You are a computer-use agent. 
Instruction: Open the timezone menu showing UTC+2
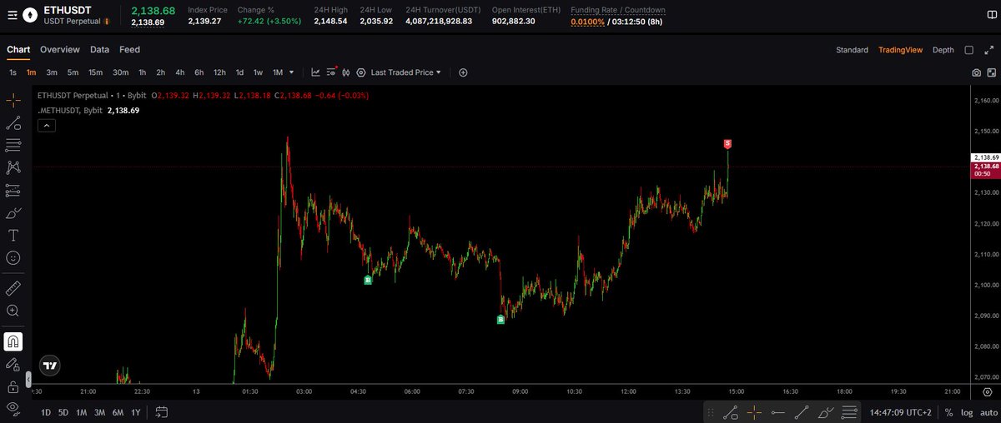point(903,412)
